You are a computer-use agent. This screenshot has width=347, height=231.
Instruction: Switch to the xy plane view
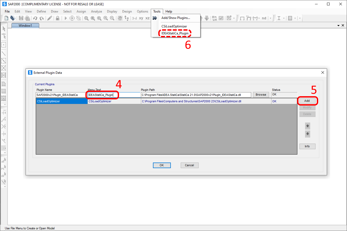141,18
